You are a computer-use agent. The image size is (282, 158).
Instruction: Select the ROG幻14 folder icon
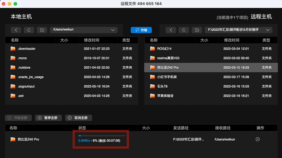(x=153, y=49)
